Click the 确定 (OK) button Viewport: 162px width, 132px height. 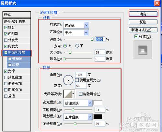pos(143,14)
